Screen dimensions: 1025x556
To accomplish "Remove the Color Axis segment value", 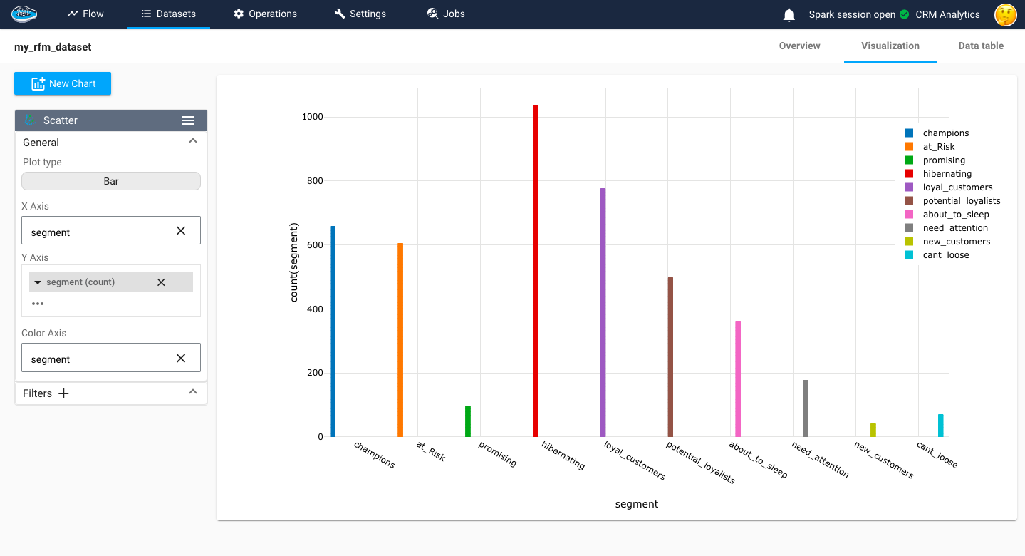I will click(181, 357).
